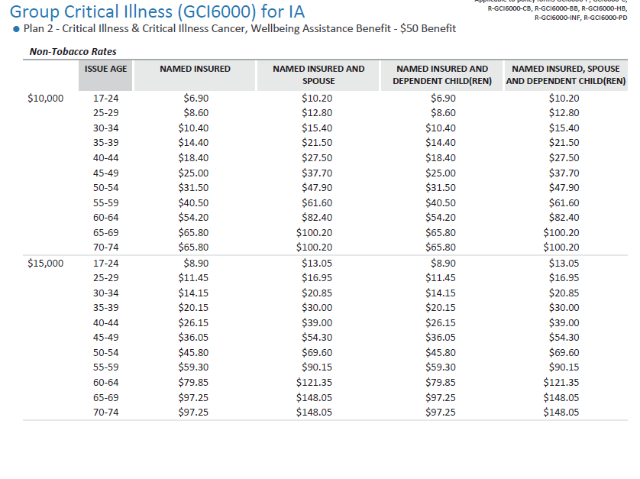
Task: Click the blue bullet before Plan 2
Action: tap(17, 30)
